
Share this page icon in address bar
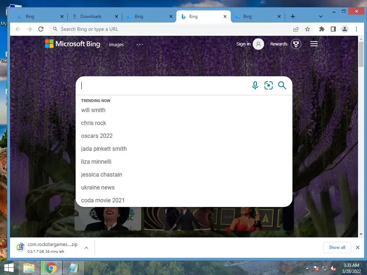[296, 29]
